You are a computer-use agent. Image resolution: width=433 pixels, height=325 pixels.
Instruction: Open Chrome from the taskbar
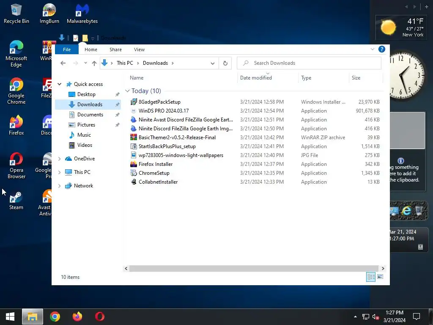click(x=55, y=317)
